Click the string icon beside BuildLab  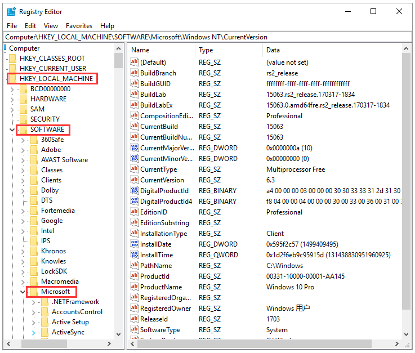coord(135,94)
